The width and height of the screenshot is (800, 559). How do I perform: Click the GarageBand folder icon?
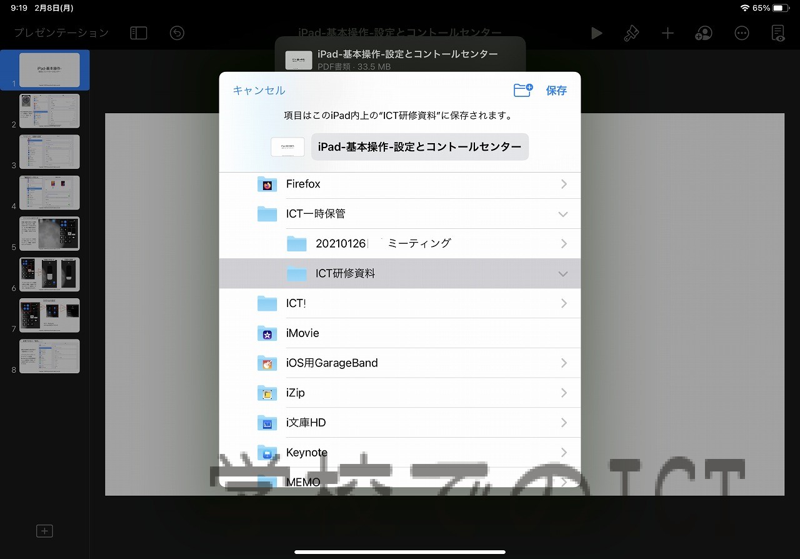point(267,363)
